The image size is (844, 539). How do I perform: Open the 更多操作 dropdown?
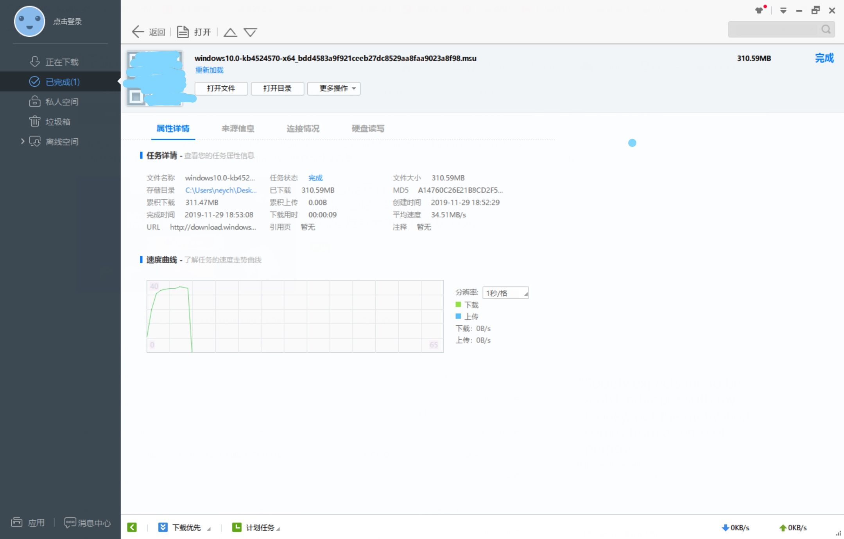coord(334,88)
